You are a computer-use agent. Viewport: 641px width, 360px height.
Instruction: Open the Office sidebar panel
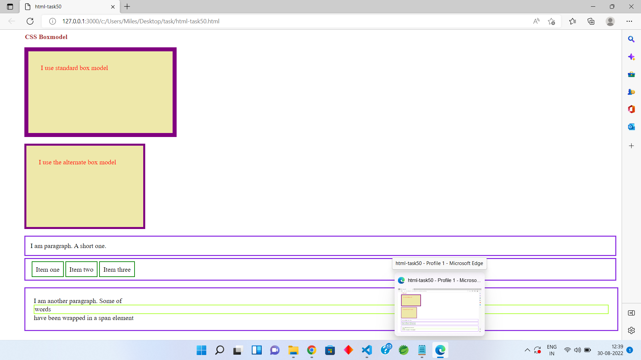coord(631,109)
